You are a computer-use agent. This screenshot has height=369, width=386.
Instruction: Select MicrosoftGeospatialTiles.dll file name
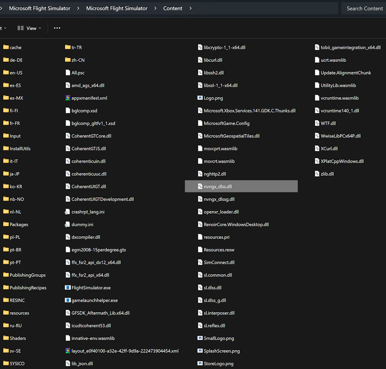tap(232, 136)
